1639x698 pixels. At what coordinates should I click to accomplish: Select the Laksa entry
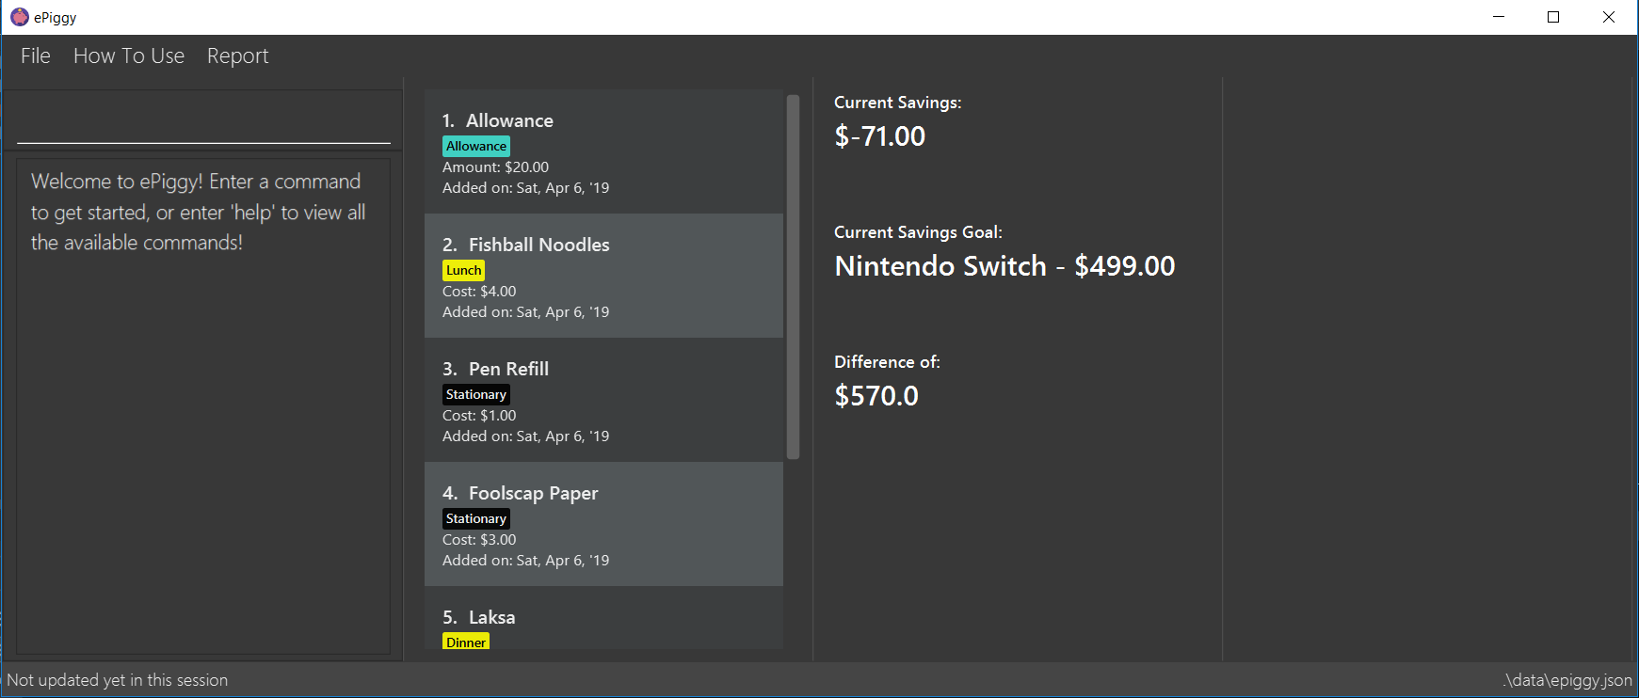coord(603,618)
